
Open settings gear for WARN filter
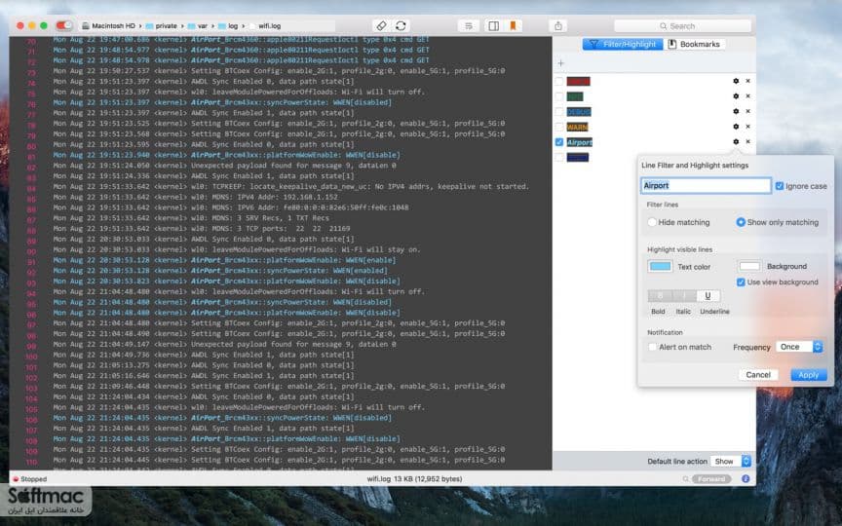(736, 127)
